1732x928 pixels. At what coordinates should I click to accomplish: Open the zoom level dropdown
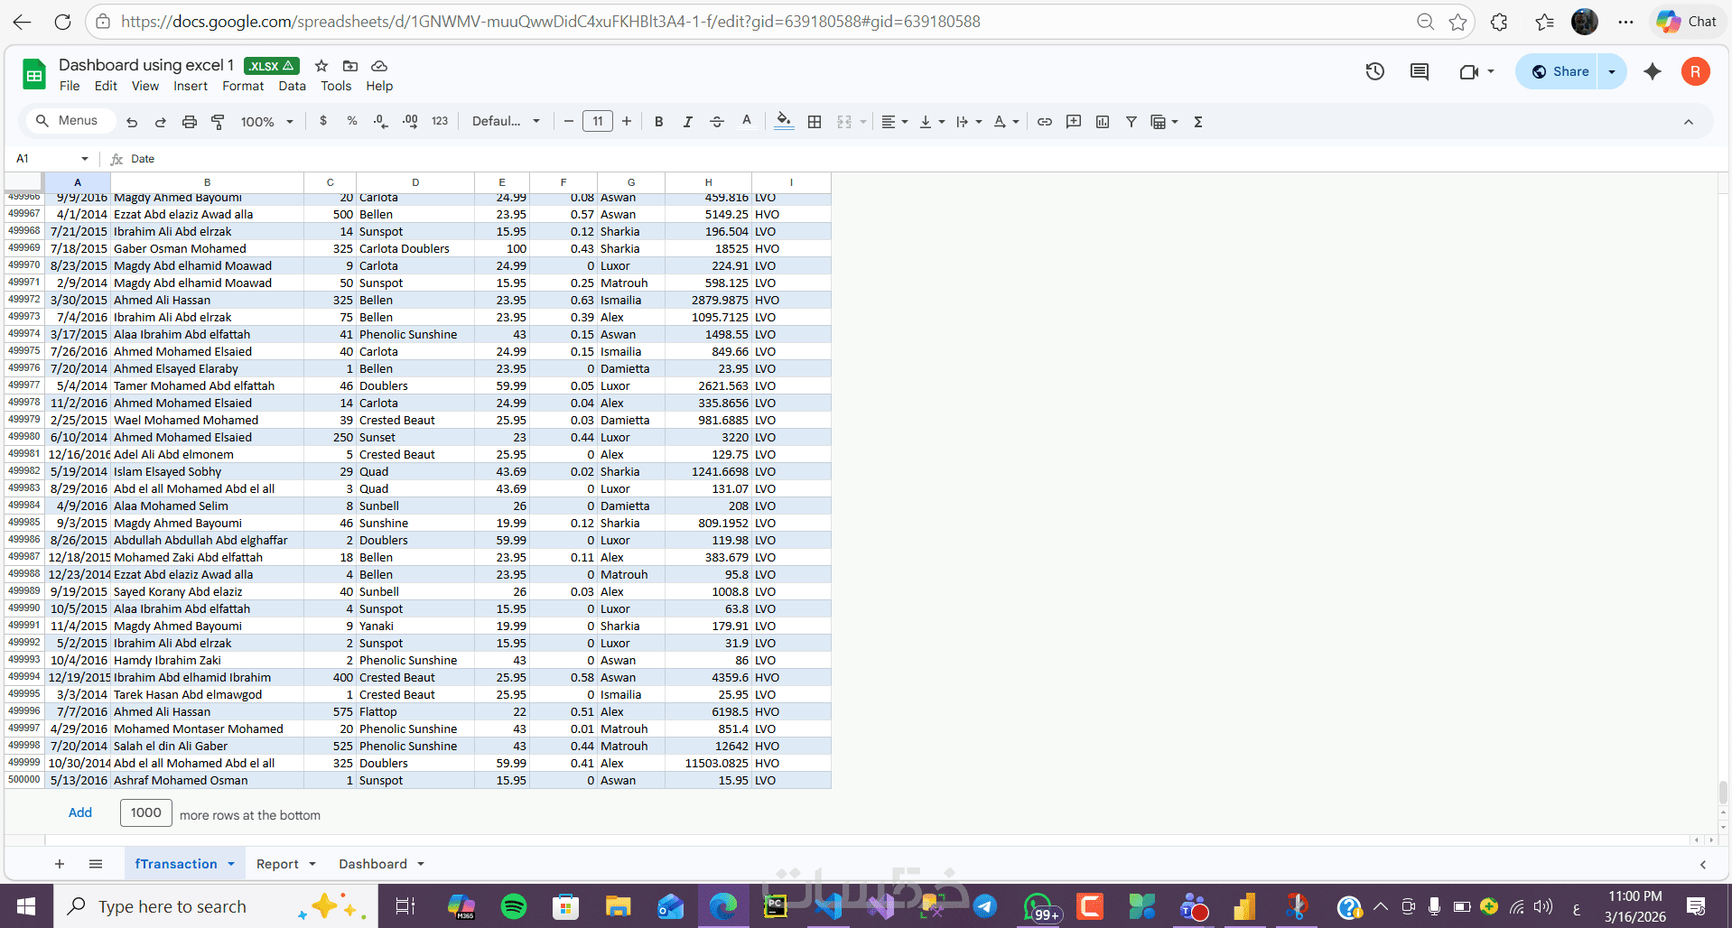(x=267, y=122)
